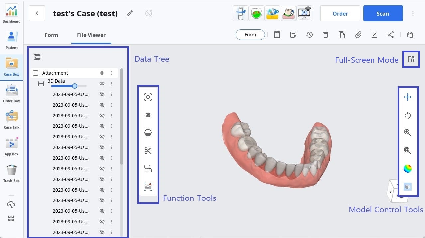Show the first 2023-09-05 file

pyautogui.click(x=102, y=94)
